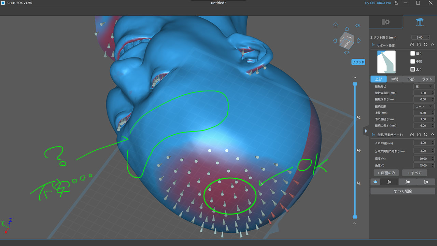Rotate view with the right arrow beside cube
The height and width of the screenshot is (246, 437).
359,41
